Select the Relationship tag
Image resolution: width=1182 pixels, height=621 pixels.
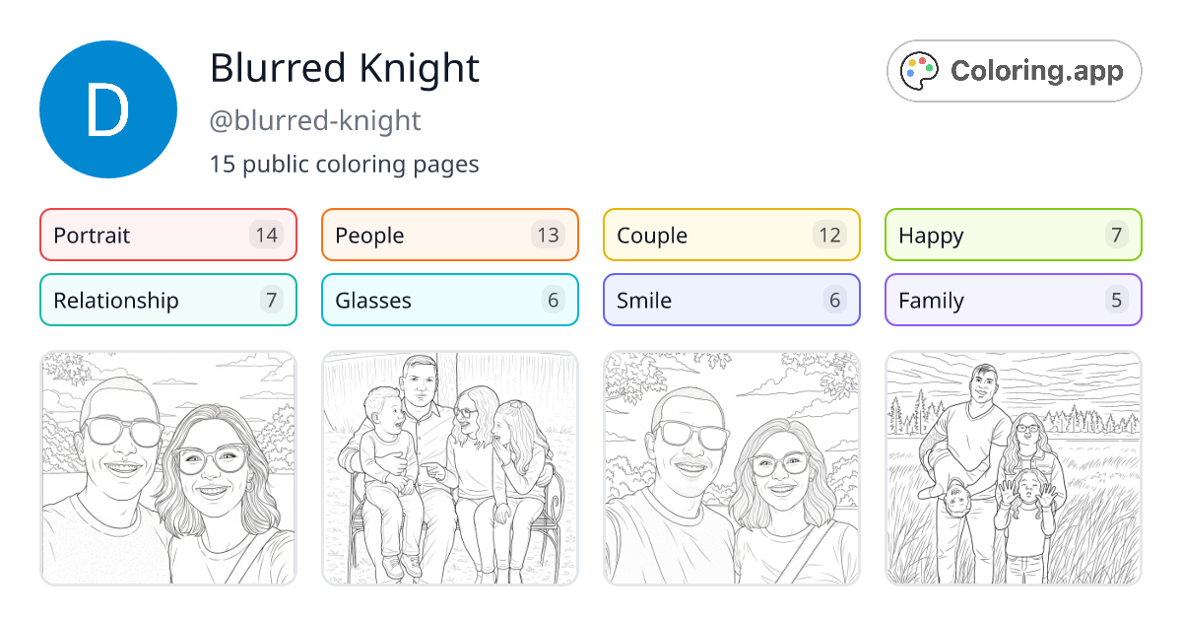167,300
